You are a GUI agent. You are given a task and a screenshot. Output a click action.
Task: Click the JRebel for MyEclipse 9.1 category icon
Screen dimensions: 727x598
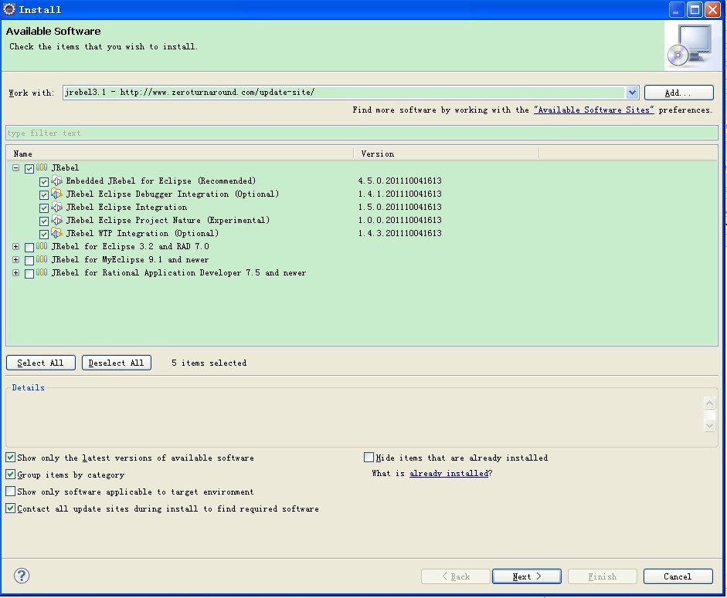point(42,259)
